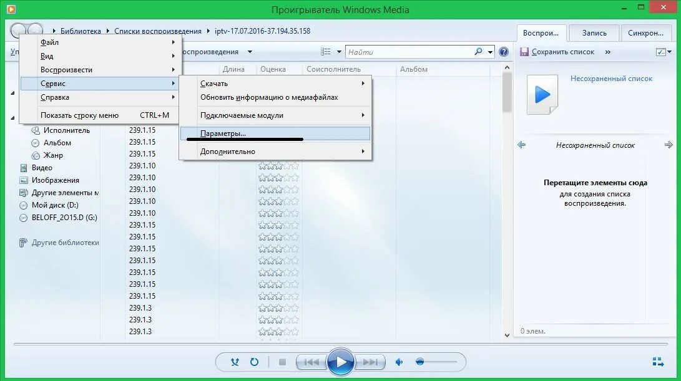Switch to the Запись tab
Screen dimensions: 681x381
click(594, 33)
